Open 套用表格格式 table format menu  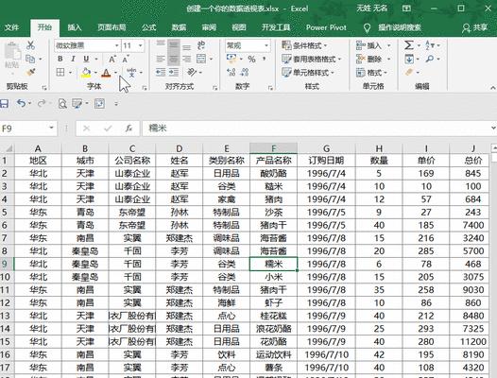click(x=311, y=59)
